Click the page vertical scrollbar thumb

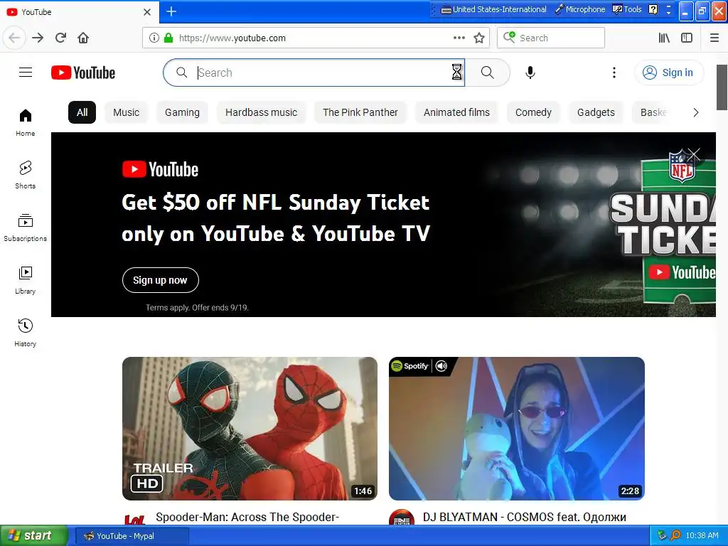722,87
